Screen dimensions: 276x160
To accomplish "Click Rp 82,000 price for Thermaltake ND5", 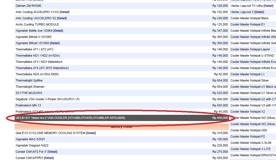I will coord(221,74).
